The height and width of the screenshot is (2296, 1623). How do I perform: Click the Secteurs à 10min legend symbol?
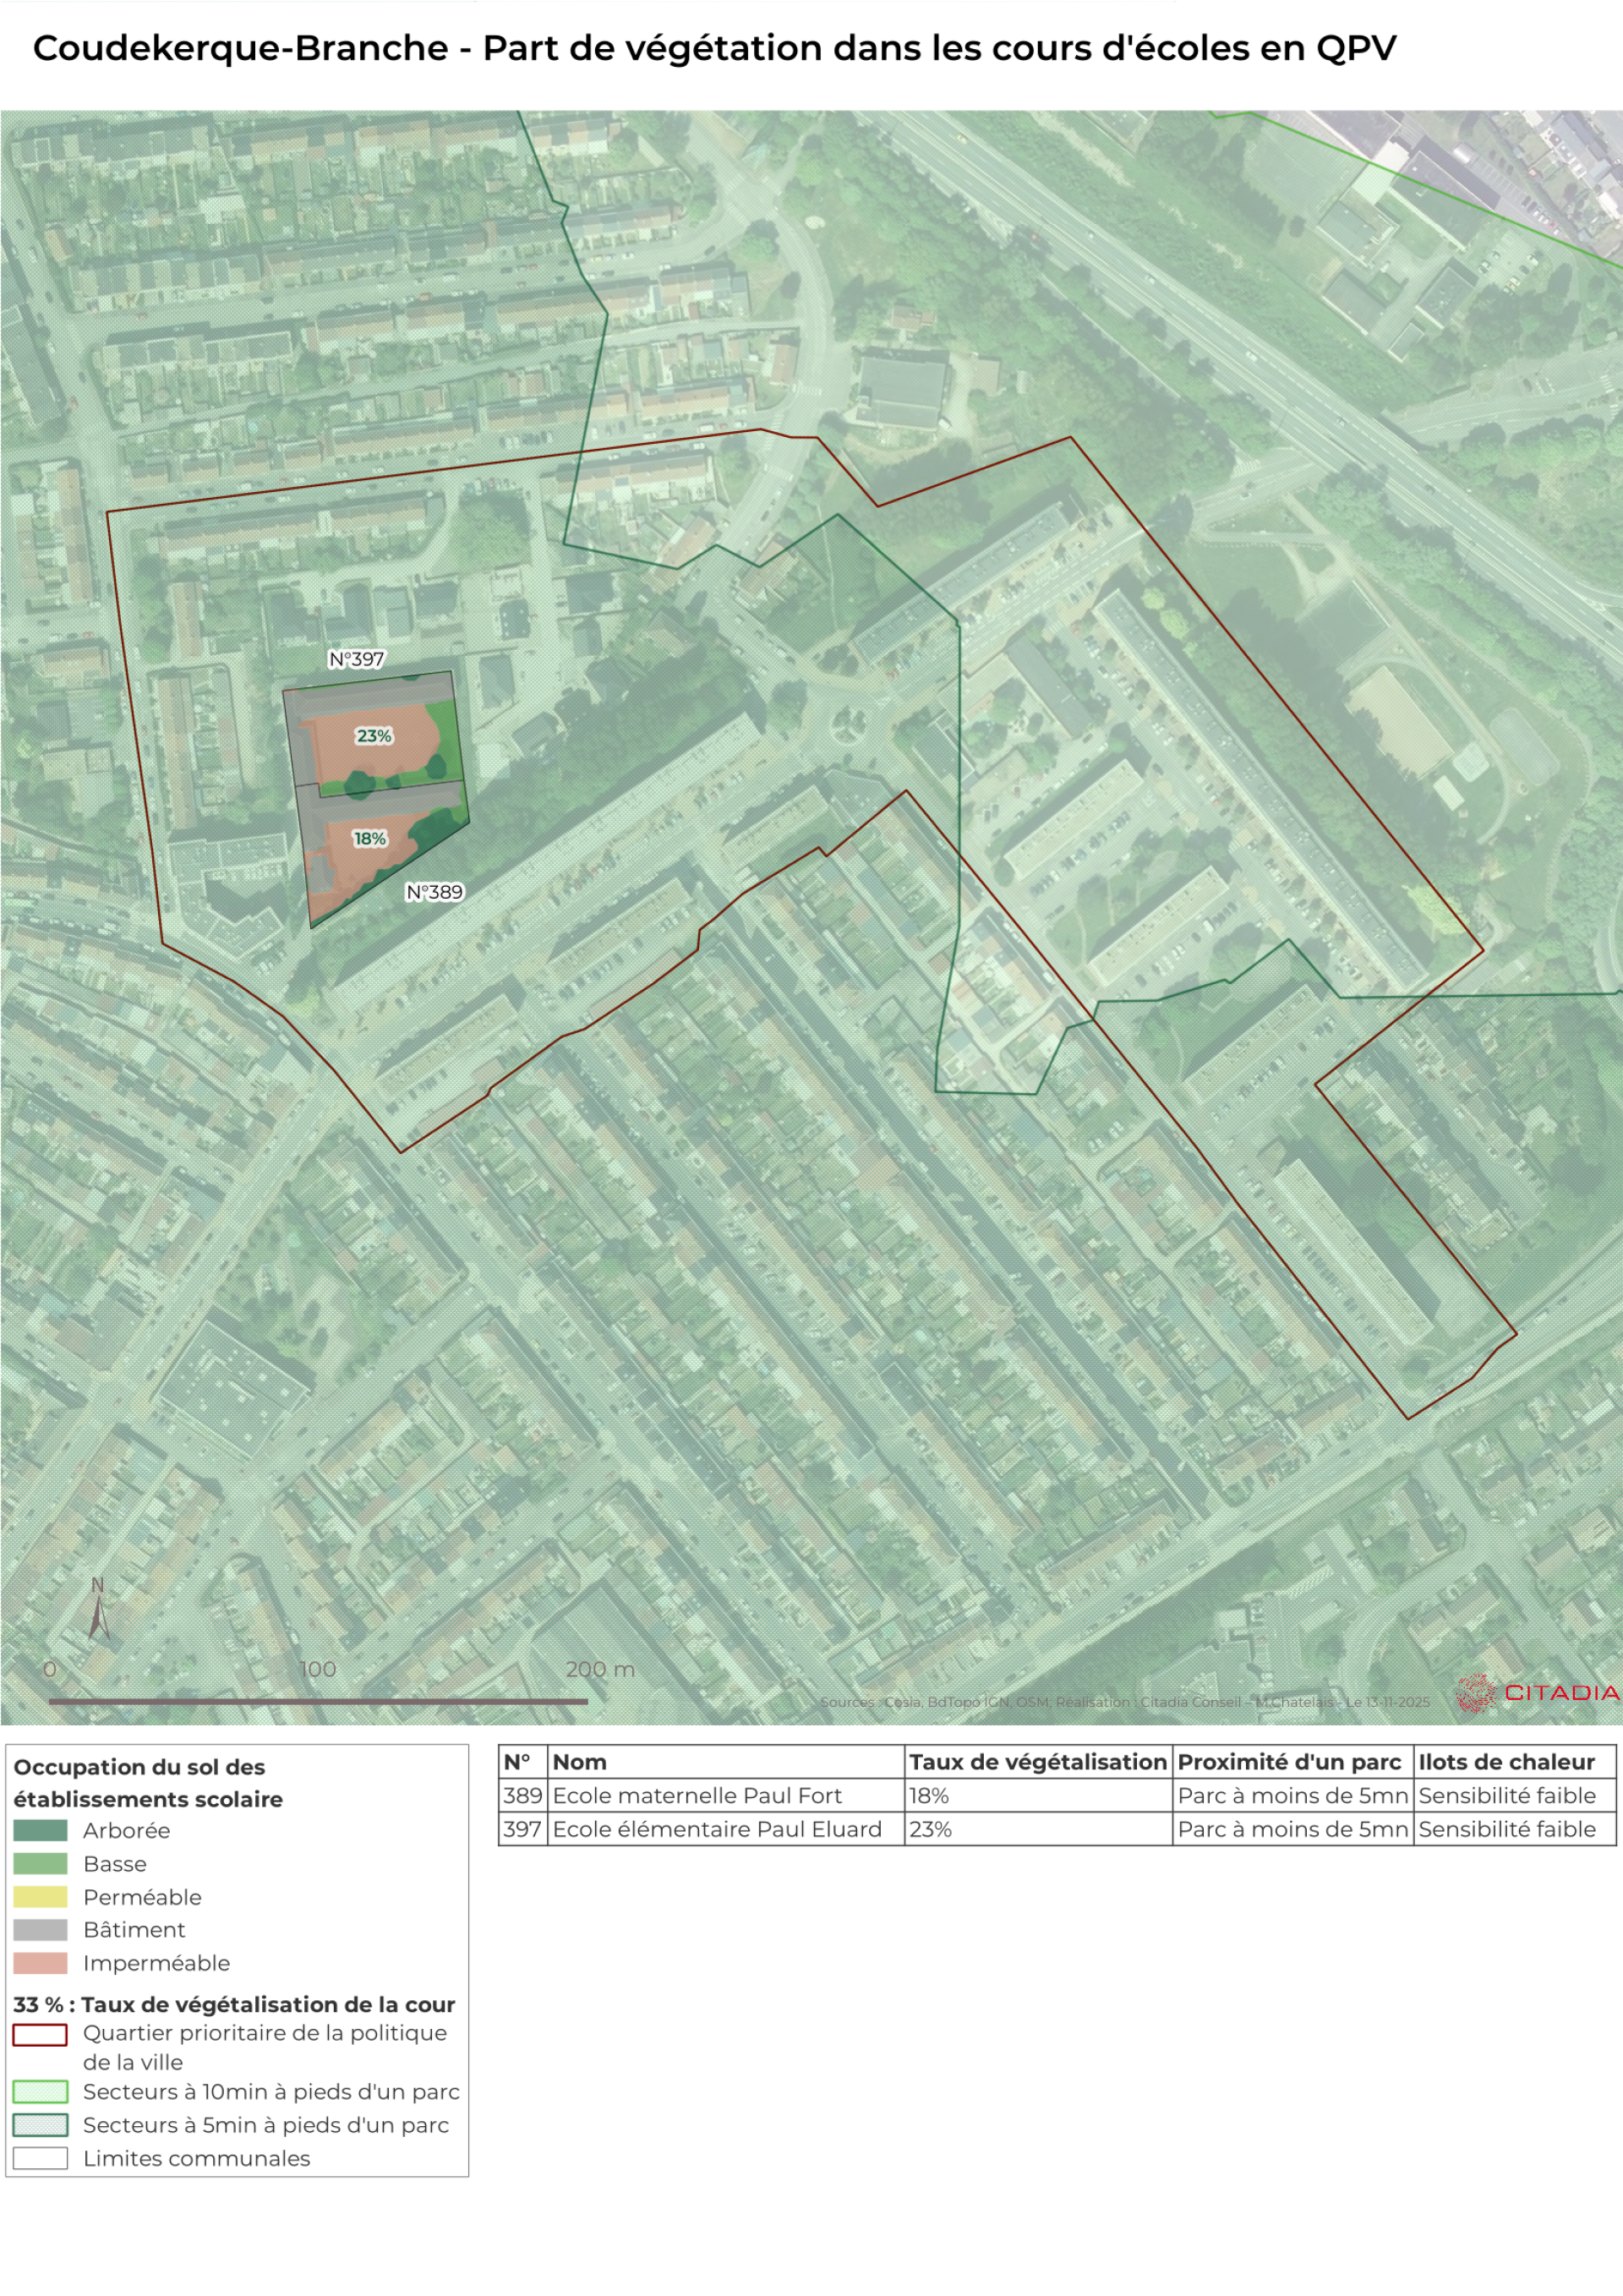(40, 2091)
